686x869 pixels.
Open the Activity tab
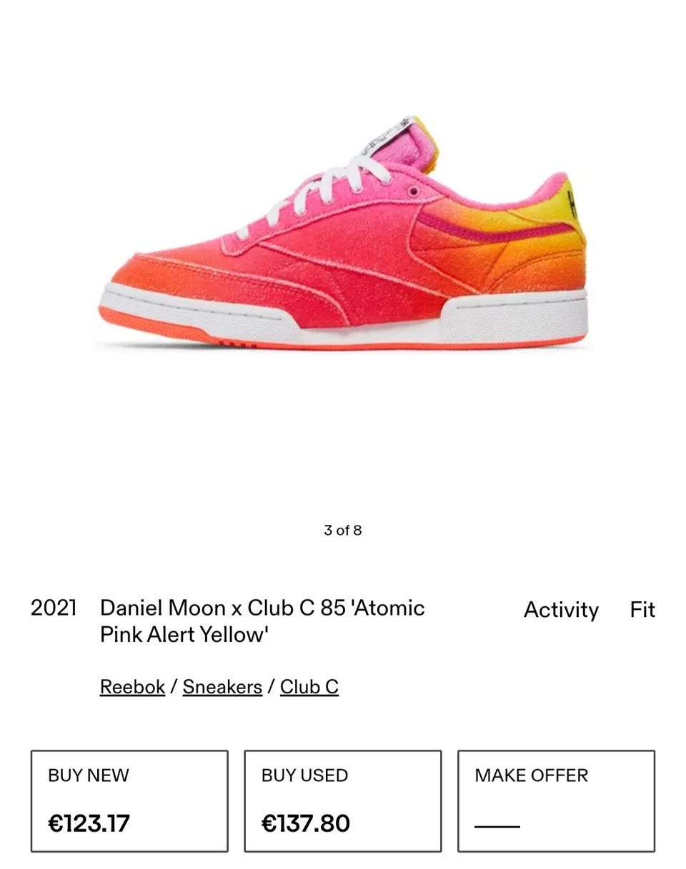coord(561,610)
